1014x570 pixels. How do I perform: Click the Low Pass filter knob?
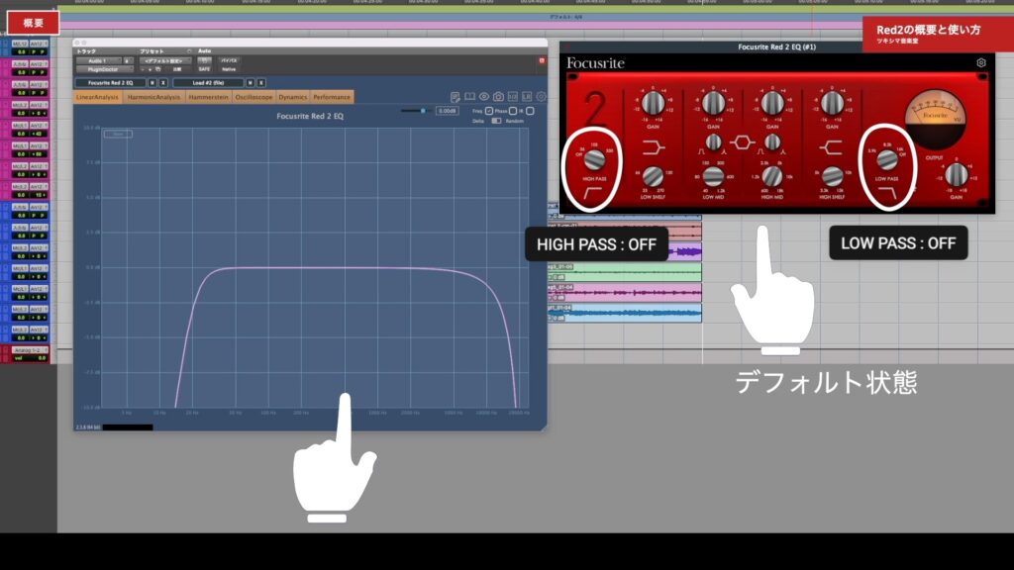point(887,159)
